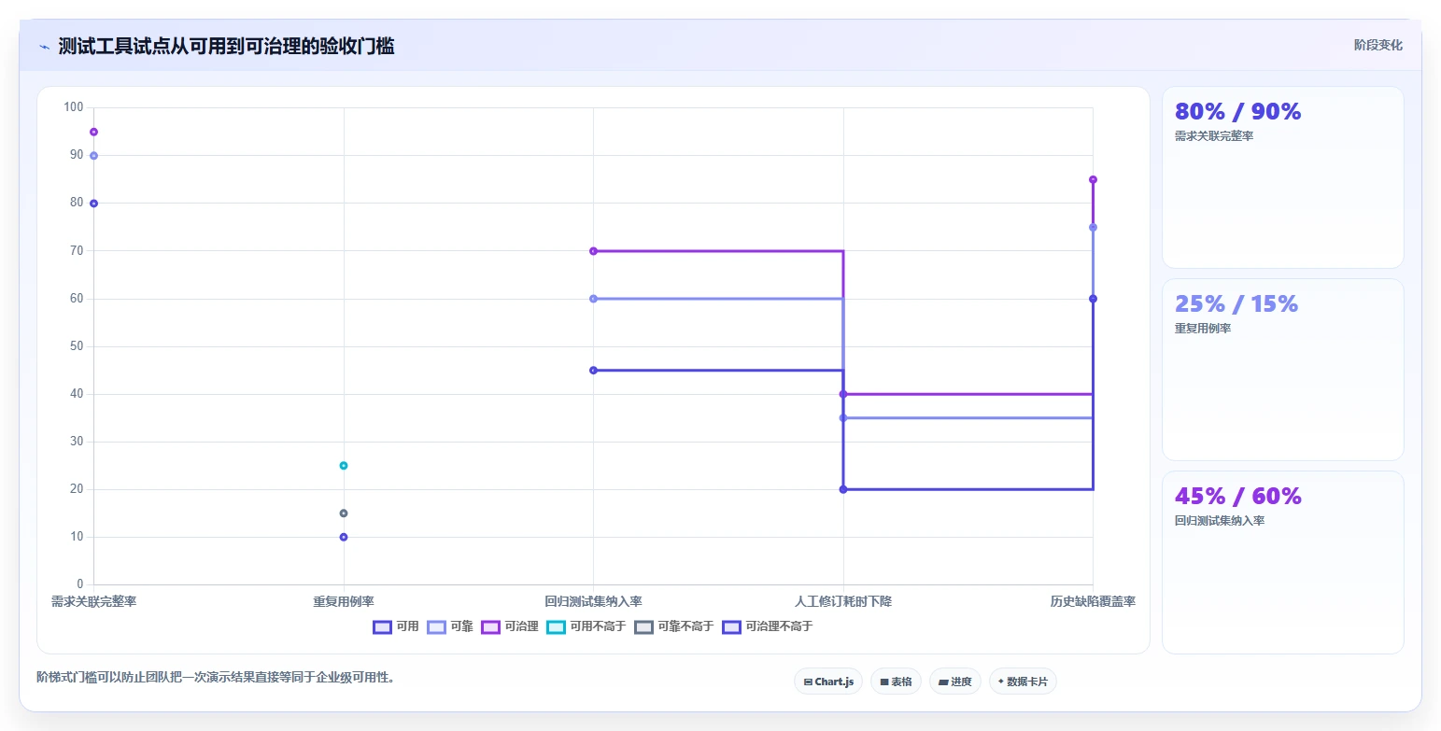Viewport: 1441px width, 731px height.
Task: Toggle the 可靠不高于 legend series
Action: pyautogui.click(x=673, y=626)
